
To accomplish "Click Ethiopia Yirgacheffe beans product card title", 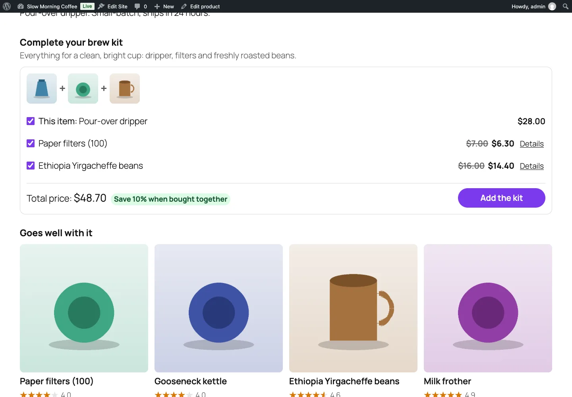I will click(x=344, y=381).
